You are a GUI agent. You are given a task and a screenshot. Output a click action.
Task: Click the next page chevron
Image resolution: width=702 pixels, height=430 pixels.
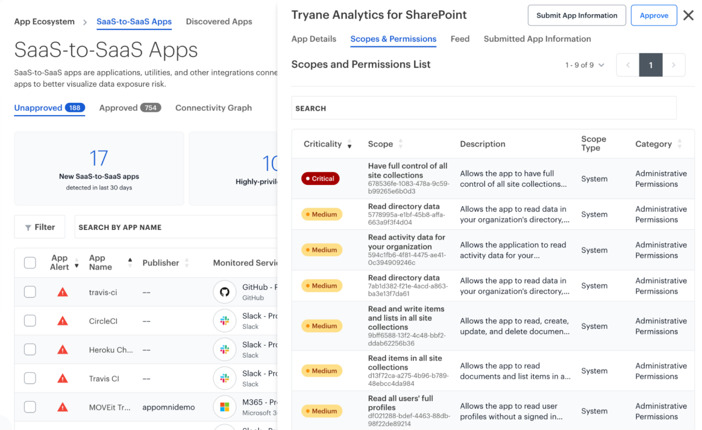click(x=674, y=65)
